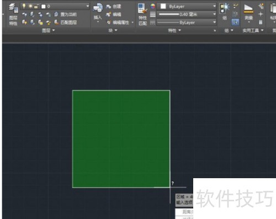The width and height of the screenshot is (276, 219).
Task: Open the Layer Properties (图层特性) manager
Action: point(13,14)
